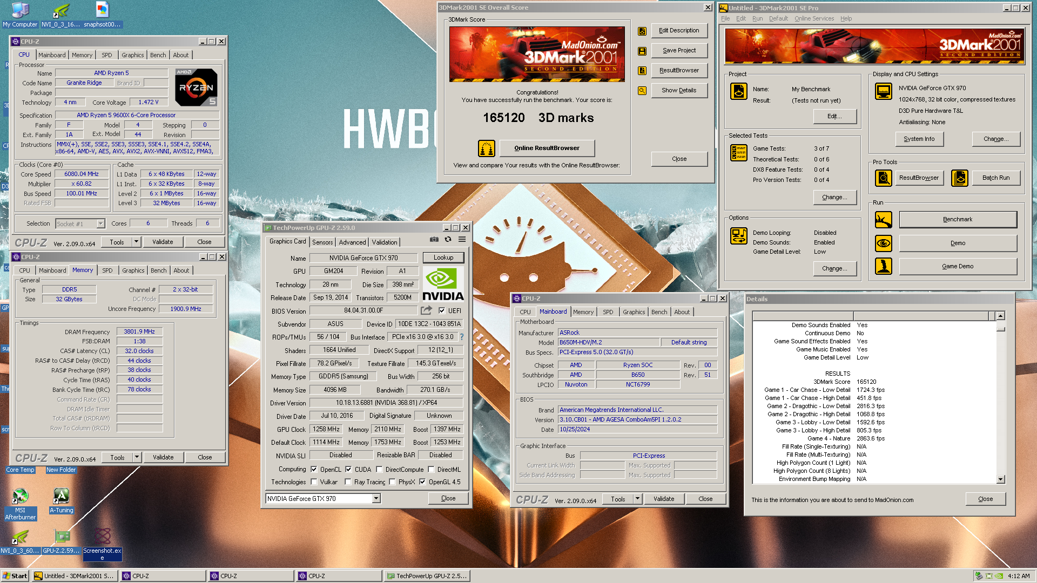Click Details list scroll up arrow

[x=1000, y=316]
